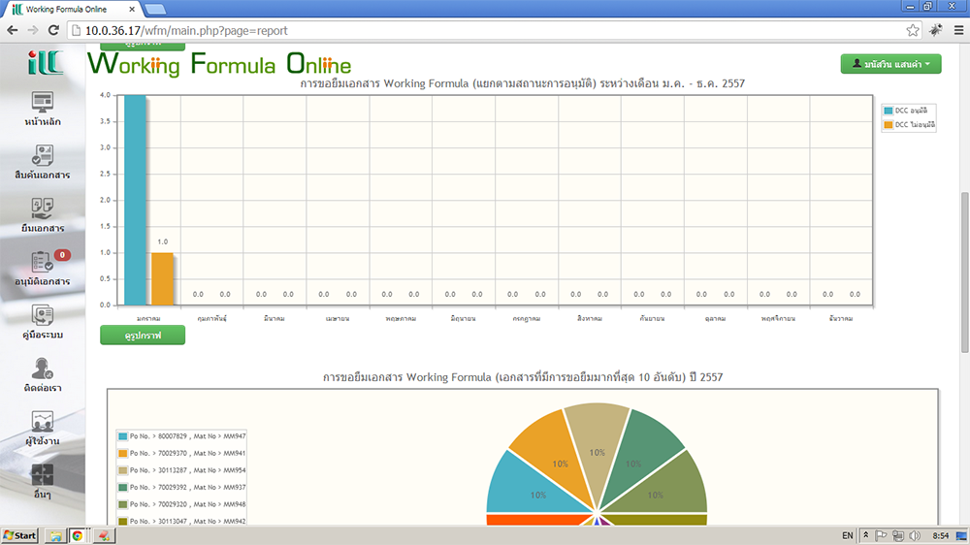This screenshot has height=545, width=970.
Task: Bookmark this page with the star icon
Action: (913, 30)
